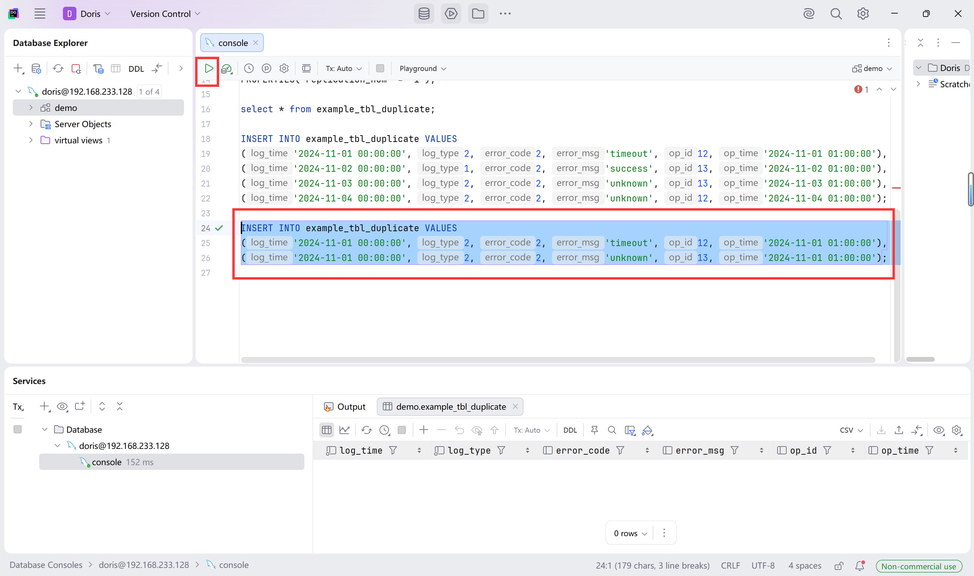Click Refresh icon in Database Explorer

point(58,69)
